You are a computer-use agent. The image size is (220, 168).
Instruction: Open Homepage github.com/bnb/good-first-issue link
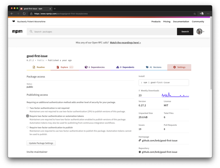pos(159,140)
